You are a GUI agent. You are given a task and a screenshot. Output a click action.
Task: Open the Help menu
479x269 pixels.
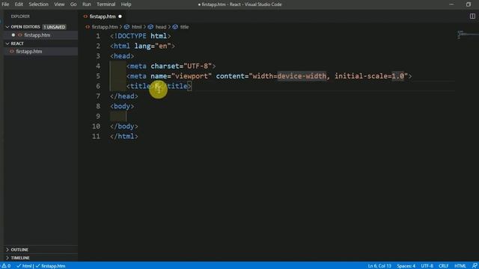point(126,4)
